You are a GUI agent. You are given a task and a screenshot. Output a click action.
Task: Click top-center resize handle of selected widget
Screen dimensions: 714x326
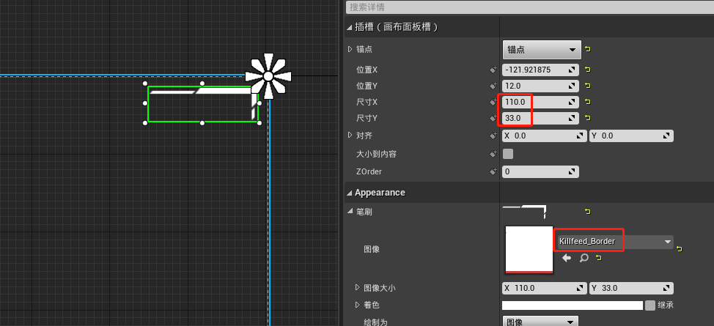tap(202, 84)
